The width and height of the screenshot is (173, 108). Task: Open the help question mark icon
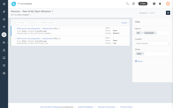click(x=154, y=4)
